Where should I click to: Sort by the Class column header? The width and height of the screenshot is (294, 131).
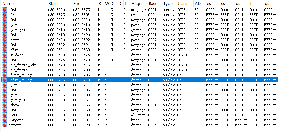pos(182,4)
